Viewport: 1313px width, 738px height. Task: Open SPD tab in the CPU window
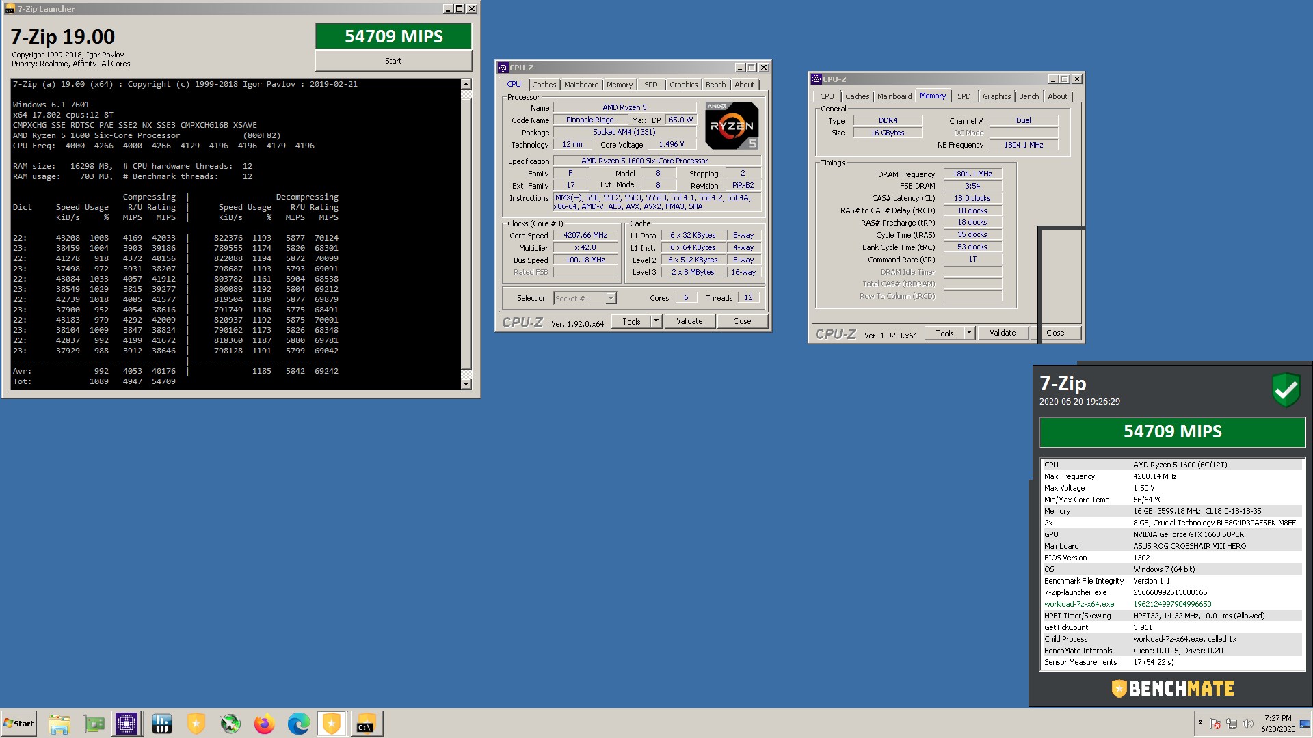[x=651, y=85]
